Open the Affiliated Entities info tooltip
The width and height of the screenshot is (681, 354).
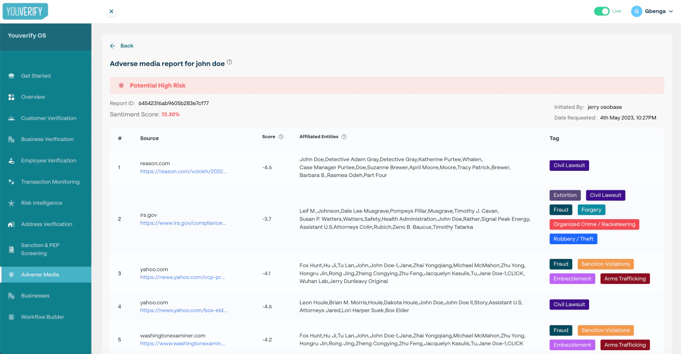[344, 136]
